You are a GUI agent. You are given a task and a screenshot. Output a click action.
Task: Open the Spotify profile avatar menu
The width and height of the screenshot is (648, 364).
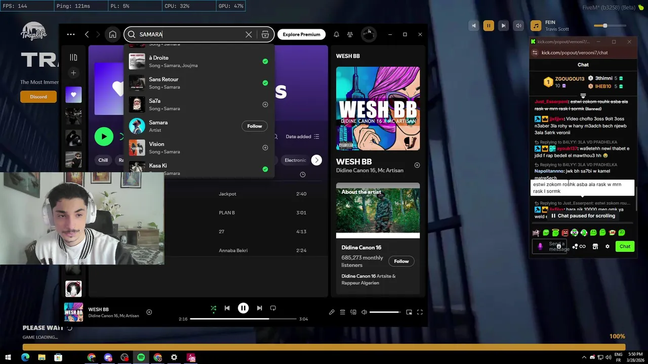click(369, 34)
